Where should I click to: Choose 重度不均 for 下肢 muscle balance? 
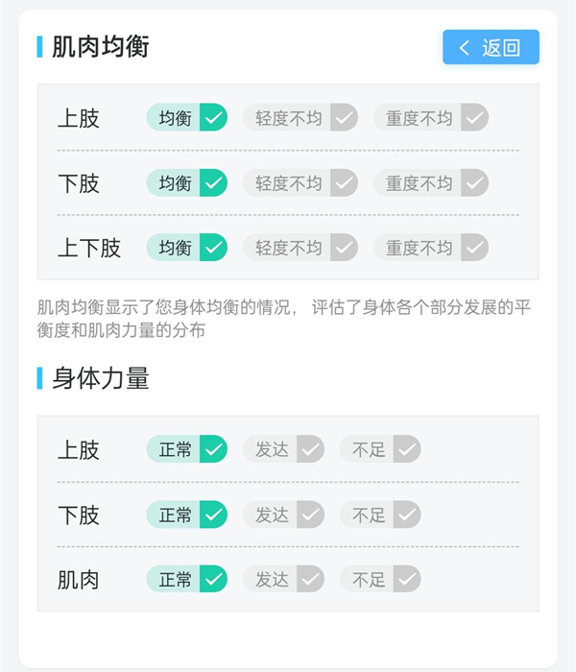(x=431, y=183)
